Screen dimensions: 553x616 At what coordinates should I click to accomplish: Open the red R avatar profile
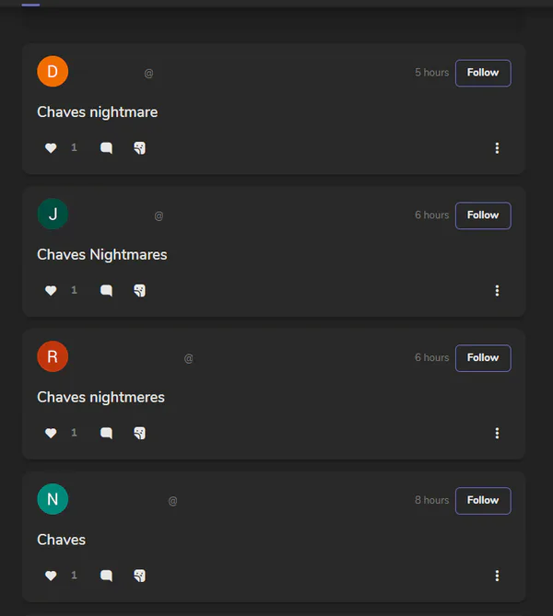(x=53, y=356)
